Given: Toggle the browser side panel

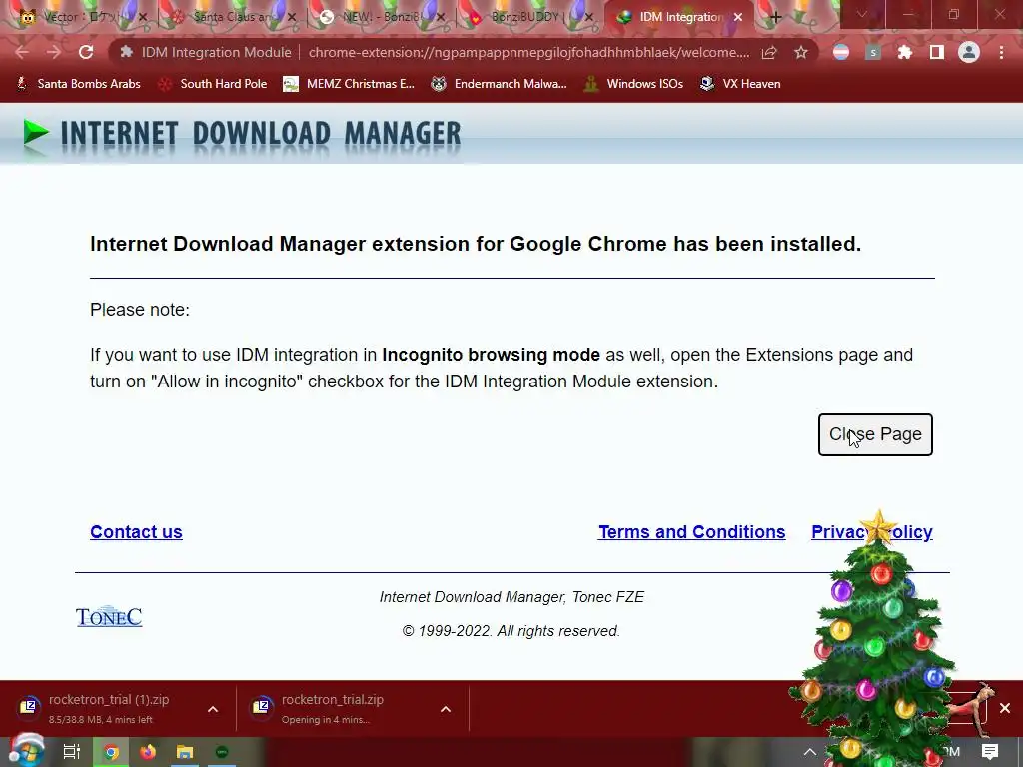Looking at the screenshot, I should click(x=937, y=52).
